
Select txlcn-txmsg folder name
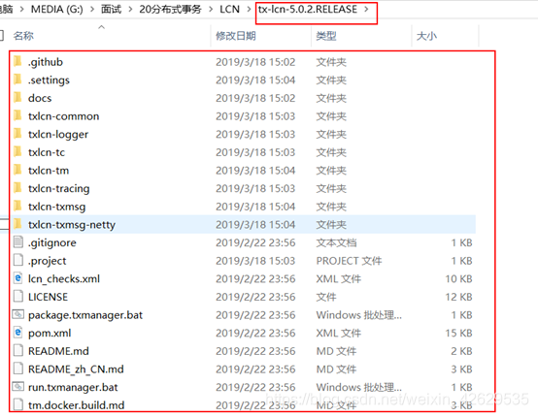tap(57, 207)
